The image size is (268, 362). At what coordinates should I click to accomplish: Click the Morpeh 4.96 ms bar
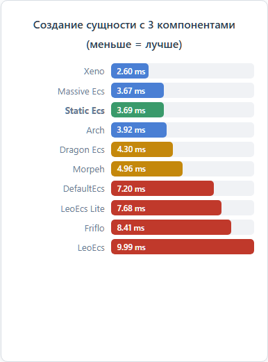146,169
